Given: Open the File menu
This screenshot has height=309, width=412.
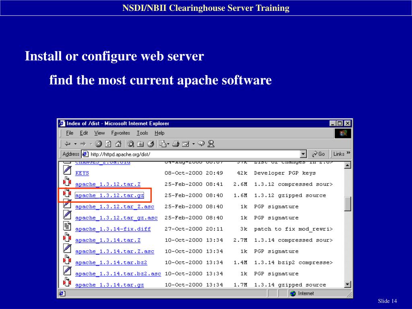Looking at the screenshot, I should (x=70, y=133).
